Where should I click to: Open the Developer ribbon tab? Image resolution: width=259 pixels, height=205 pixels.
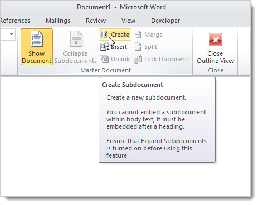point(165,21)
